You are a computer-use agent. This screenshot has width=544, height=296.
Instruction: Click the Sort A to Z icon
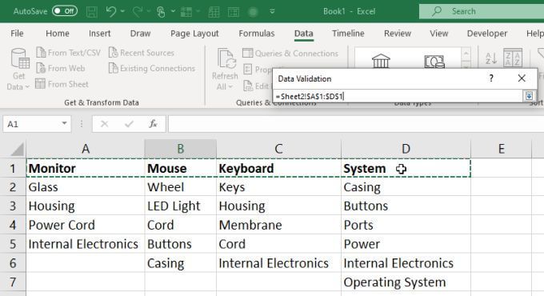click(x=491, y=58)
